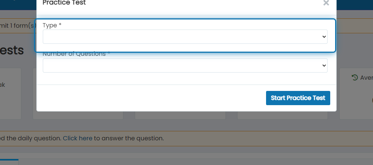
Task: Click the Number of Questions chevron arrow
Action: (x=324, y=65)
